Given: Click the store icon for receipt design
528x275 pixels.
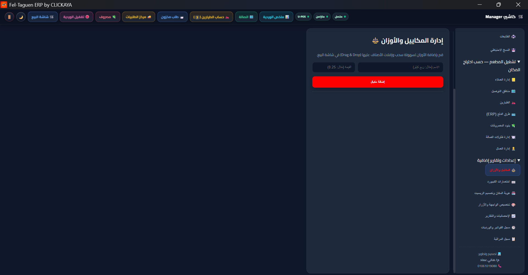Looking at the screenshot, I should click(x=513, y=193).
